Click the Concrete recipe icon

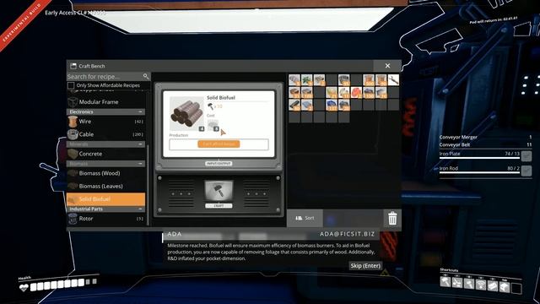coord(73,154)
